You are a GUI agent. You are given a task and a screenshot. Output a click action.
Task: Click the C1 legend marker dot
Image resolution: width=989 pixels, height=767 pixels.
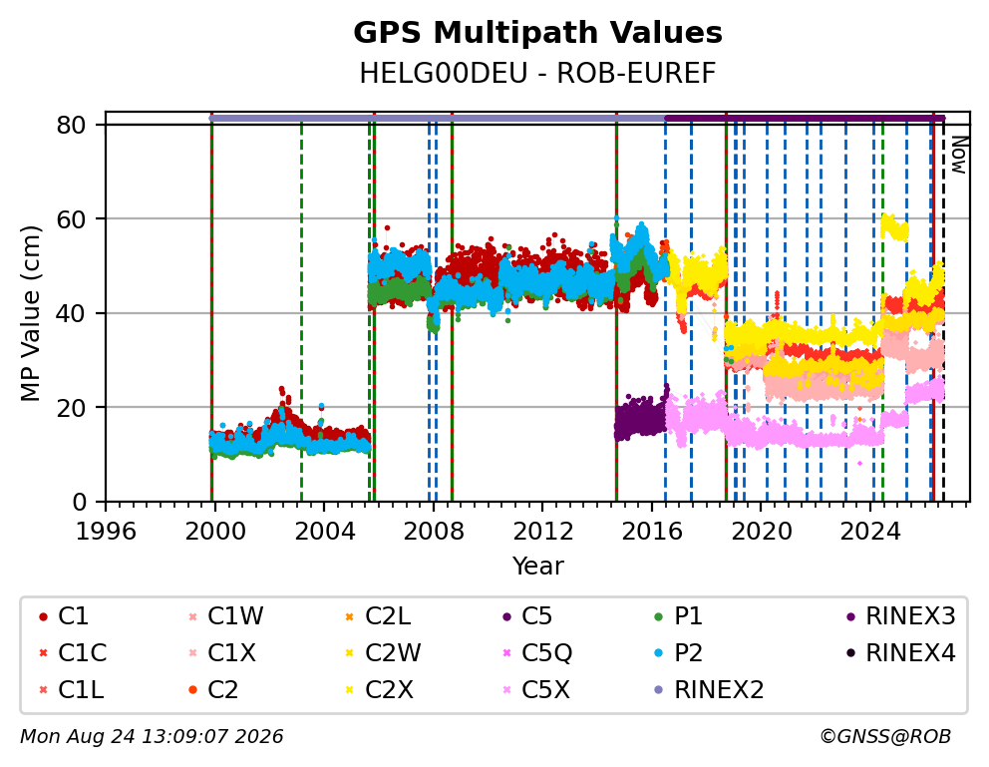(x=43, y=616)
